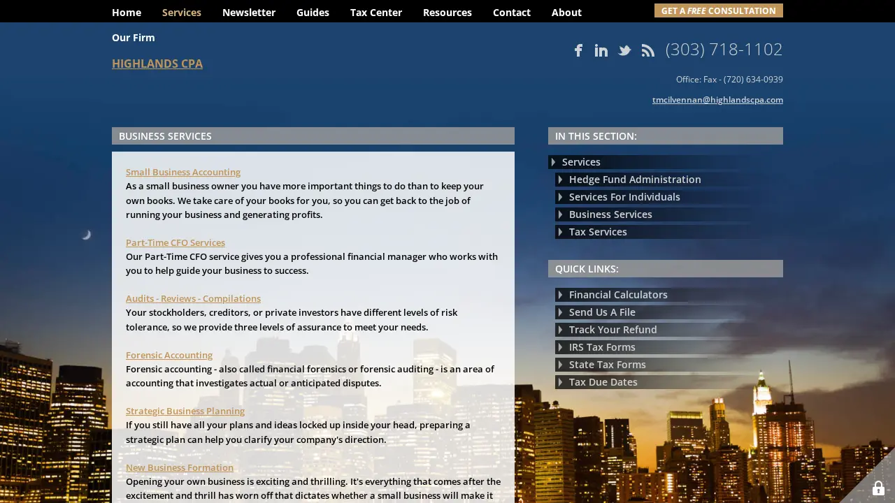Click the tmcilvennan email address link
Viewport: 895px width, 503px height.
click(x=717, y=100)
